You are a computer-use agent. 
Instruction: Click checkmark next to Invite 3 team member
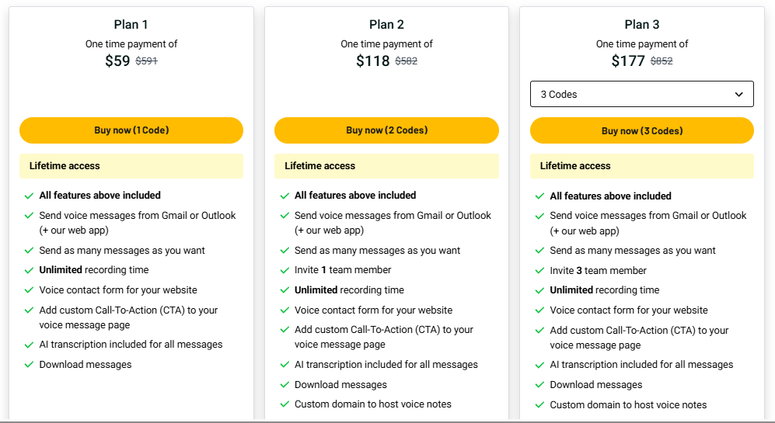(539, 271)
